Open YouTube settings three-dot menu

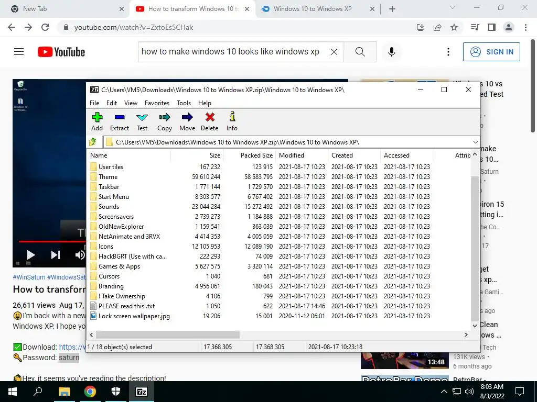coord(448,52)
